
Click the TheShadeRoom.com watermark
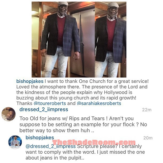[x=94, y=142]
